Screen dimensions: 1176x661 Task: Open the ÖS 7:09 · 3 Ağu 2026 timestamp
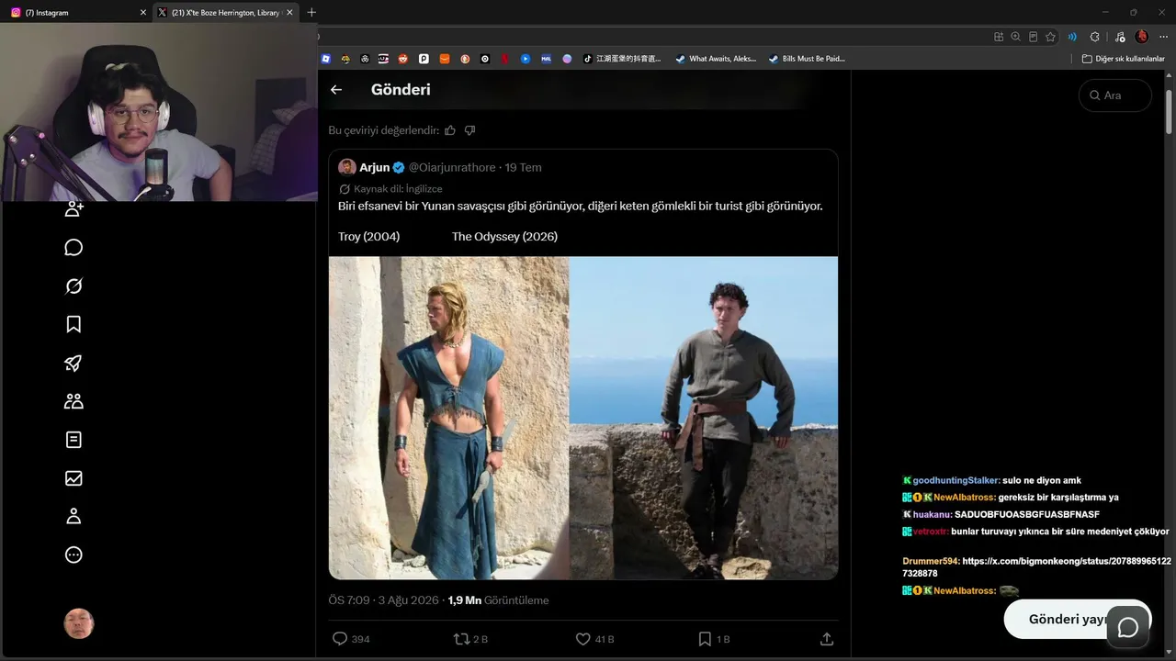pos(385,600)
